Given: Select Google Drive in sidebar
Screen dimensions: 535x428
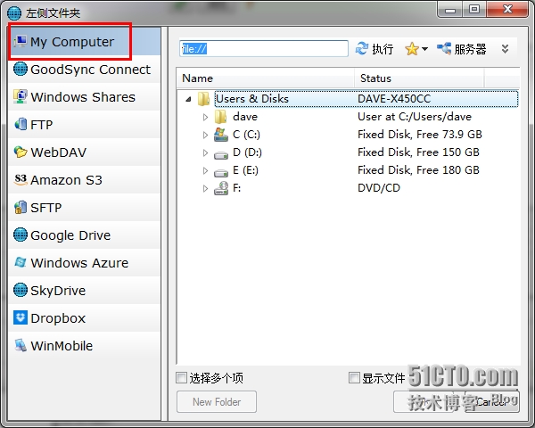Looking at the screenshot, I should pyautogui.click(x=85, y=235).
